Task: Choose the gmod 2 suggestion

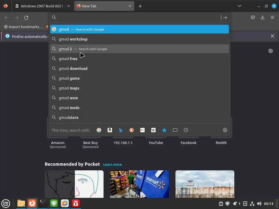Action: pos(139,49)
